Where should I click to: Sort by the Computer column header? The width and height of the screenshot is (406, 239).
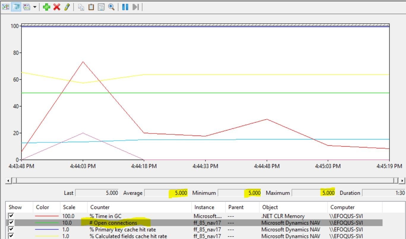click(x=355, y=207)
